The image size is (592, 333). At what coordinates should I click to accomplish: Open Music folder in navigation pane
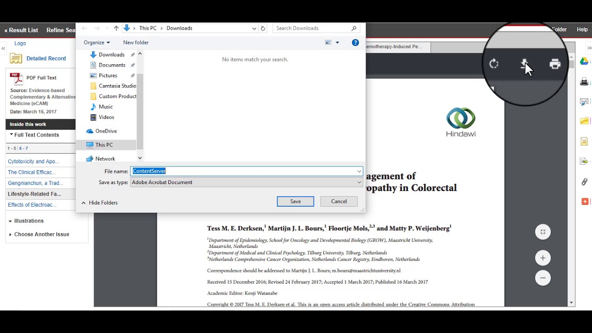(106, 107)
